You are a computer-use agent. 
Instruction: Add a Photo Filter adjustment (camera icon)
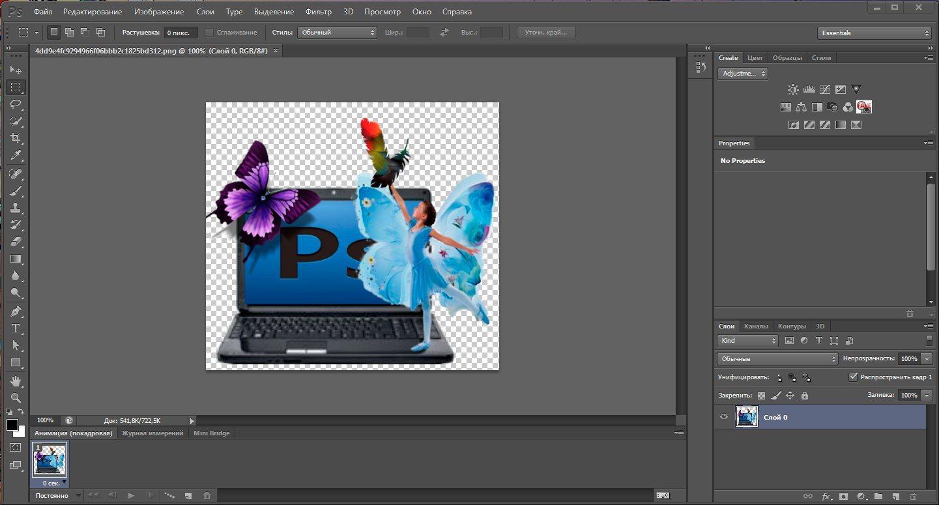pos(832,107)
